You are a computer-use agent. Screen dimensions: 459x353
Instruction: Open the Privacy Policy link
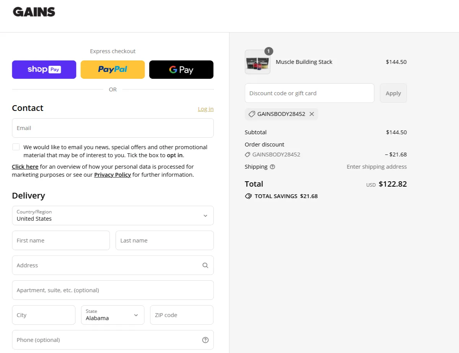112,175
